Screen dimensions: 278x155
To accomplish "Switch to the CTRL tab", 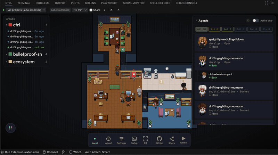I will 9,3.
